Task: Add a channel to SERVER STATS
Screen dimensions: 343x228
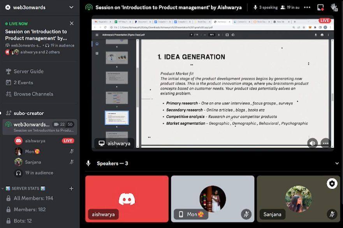Action: pos(71,188)
